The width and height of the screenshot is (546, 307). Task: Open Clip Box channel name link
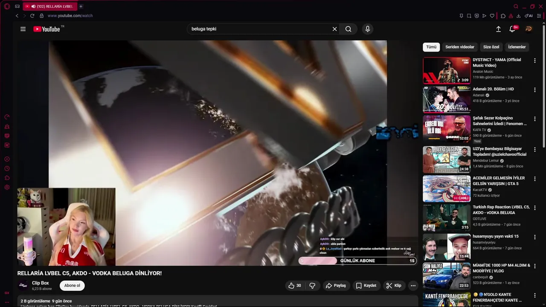coord(41,283)
